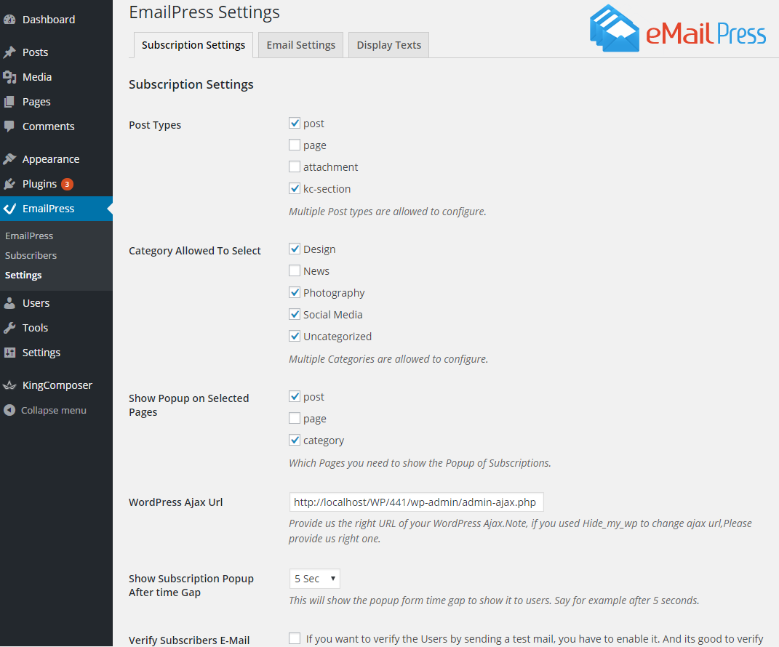Check page under Show Popup on Selected Pages
The width and height of the screenshot is (779, 647).
[x=295, y=418]
